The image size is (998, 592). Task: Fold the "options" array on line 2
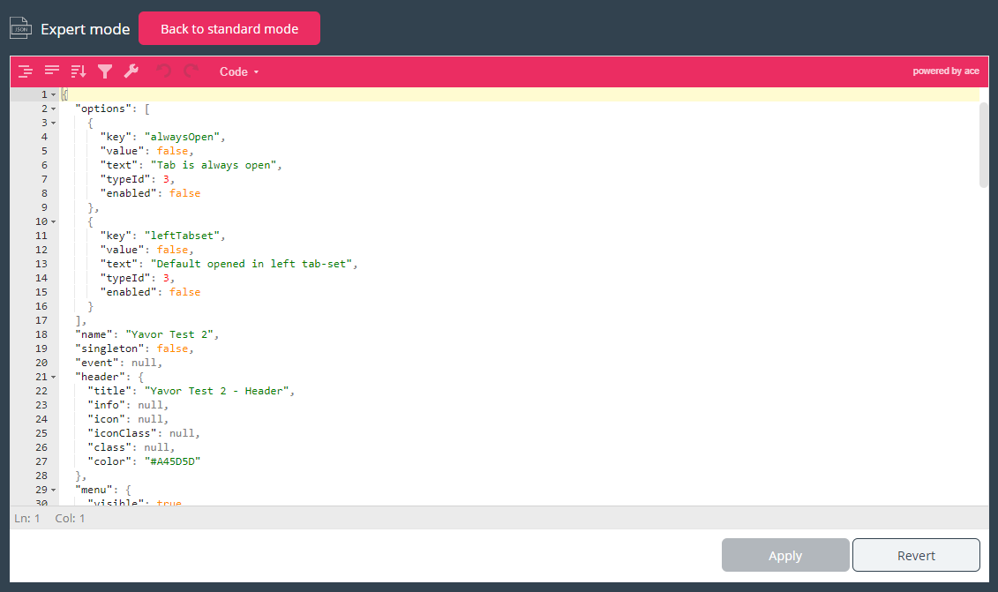[53, 109]
